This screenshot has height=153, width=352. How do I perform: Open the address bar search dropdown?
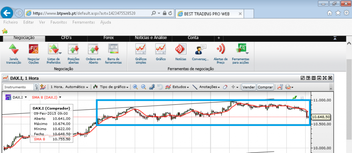pos(159,13)
